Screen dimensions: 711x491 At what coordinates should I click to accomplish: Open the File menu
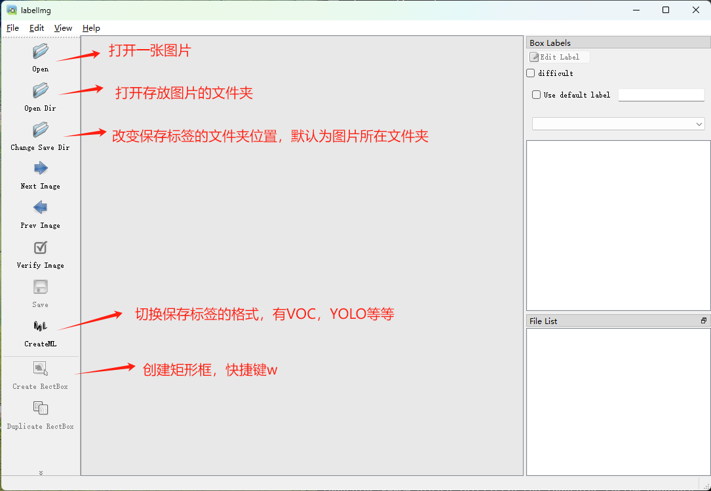point(12,28)
